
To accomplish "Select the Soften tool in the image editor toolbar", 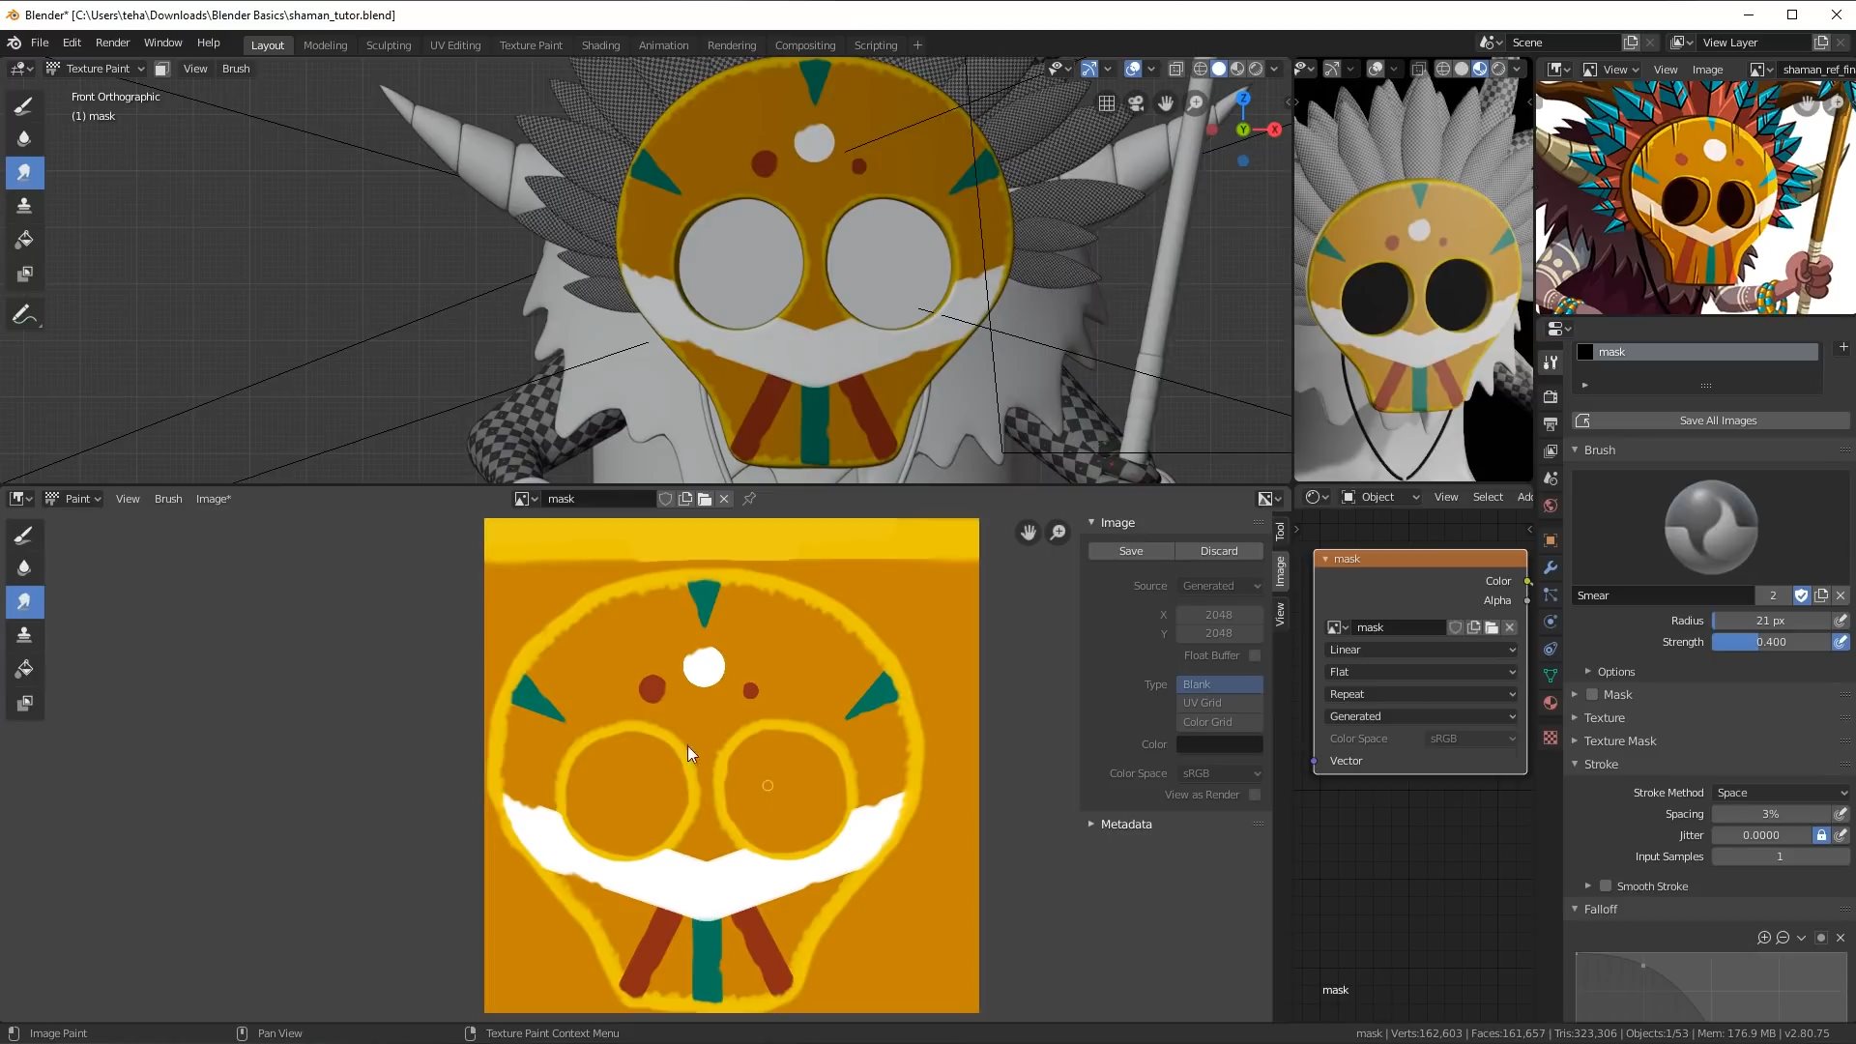I will point(24,568).
